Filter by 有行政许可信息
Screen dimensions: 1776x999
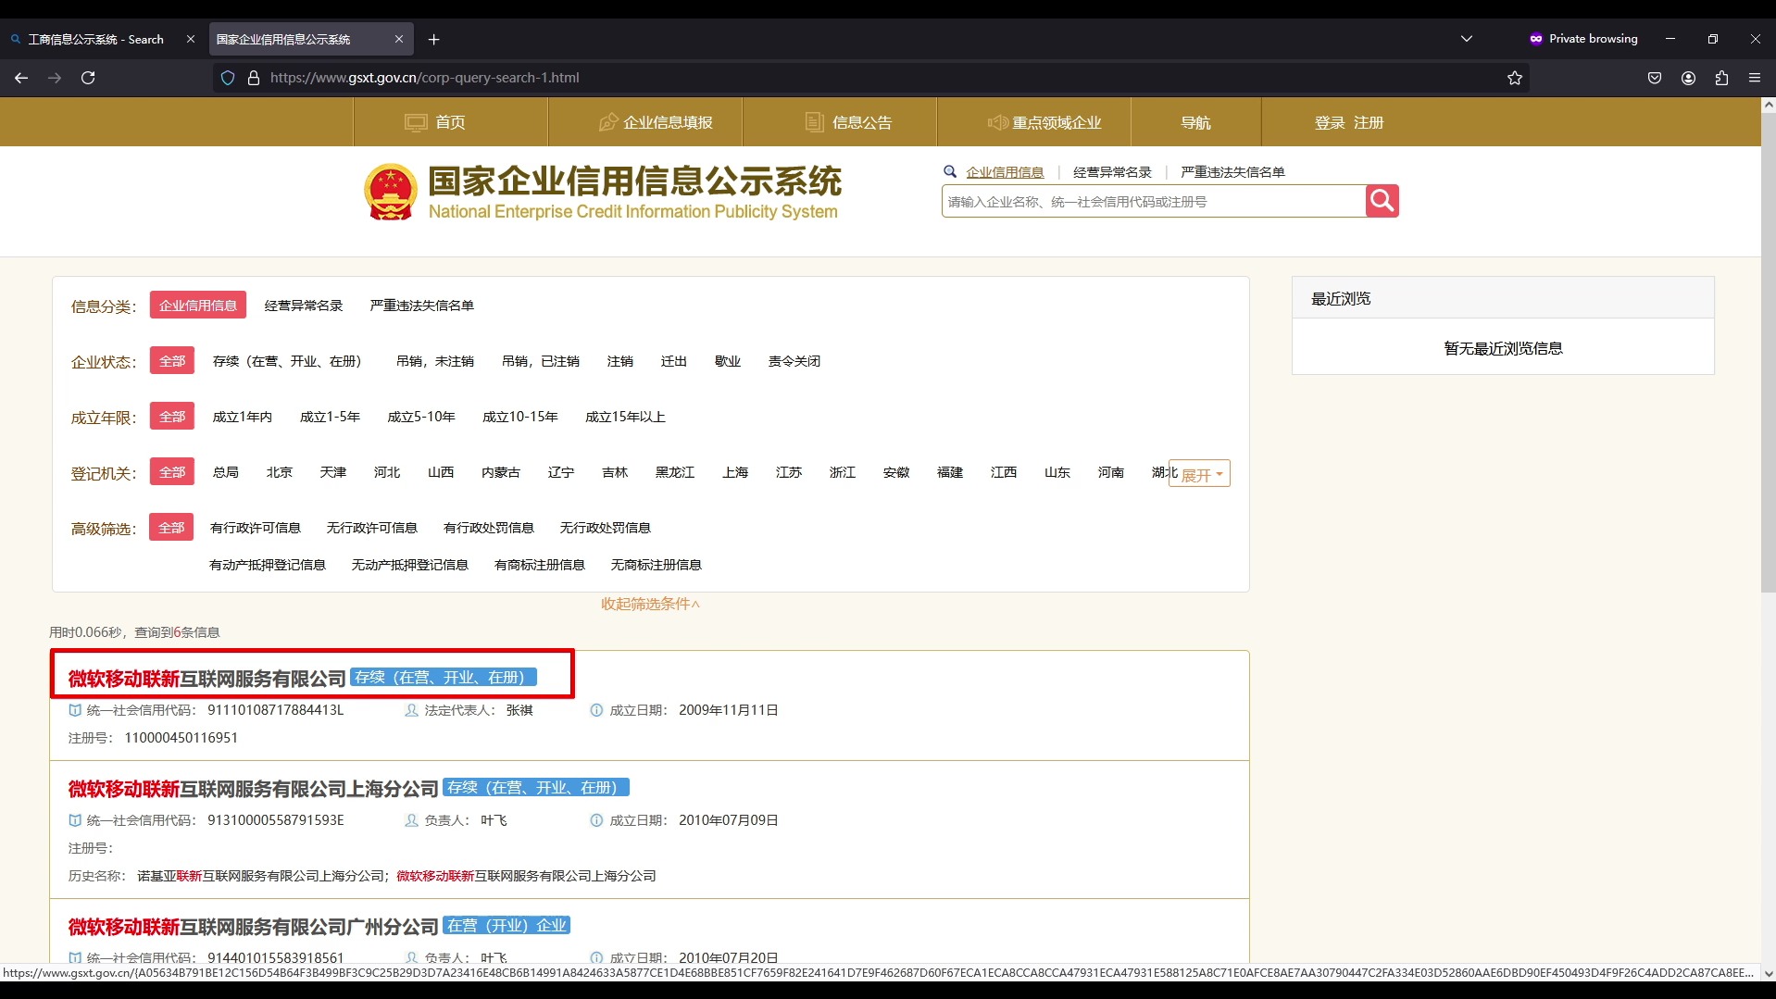[x=256, y=528]
